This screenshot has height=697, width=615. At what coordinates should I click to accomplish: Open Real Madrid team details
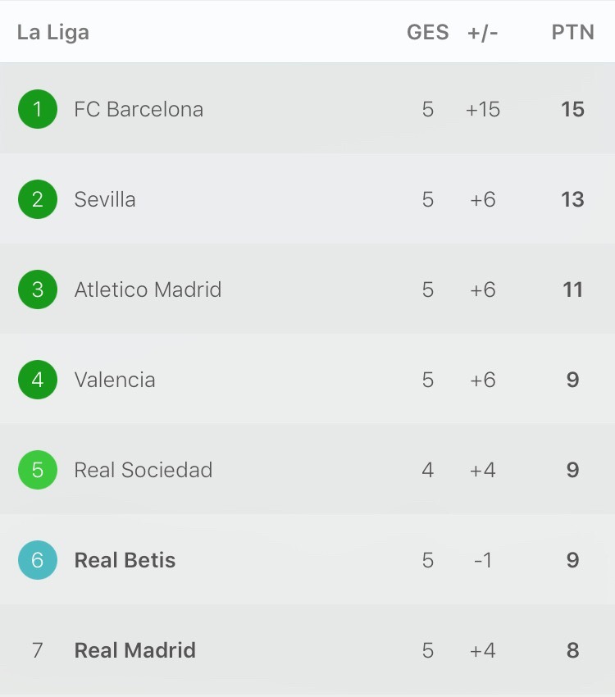(x=135, y=650)
